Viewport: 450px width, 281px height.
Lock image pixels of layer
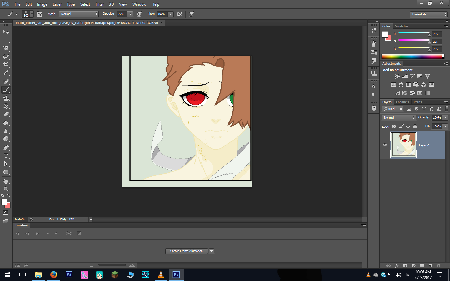click(401, 126)
